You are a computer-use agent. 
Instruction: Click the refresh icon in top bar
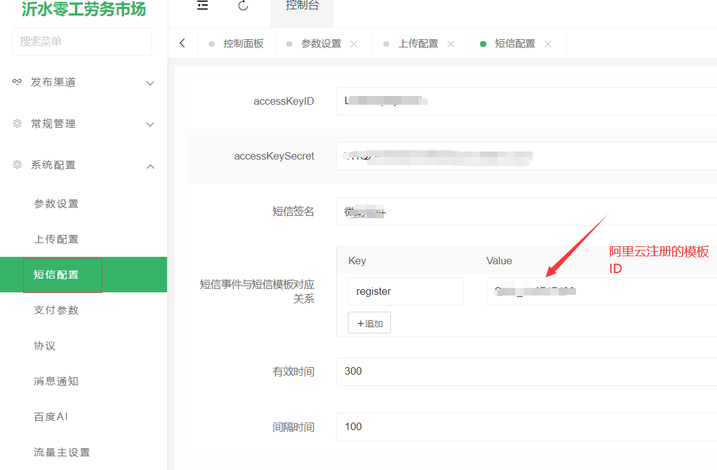tap(243, 6)
